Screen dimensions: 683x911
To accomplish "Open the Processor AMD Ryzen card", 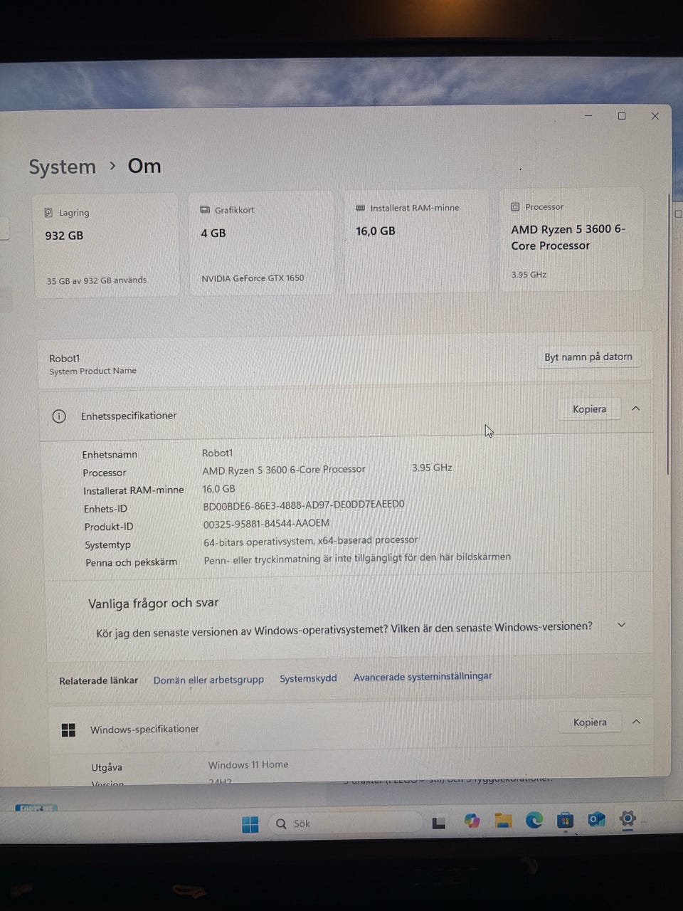I will click(571, 238).
